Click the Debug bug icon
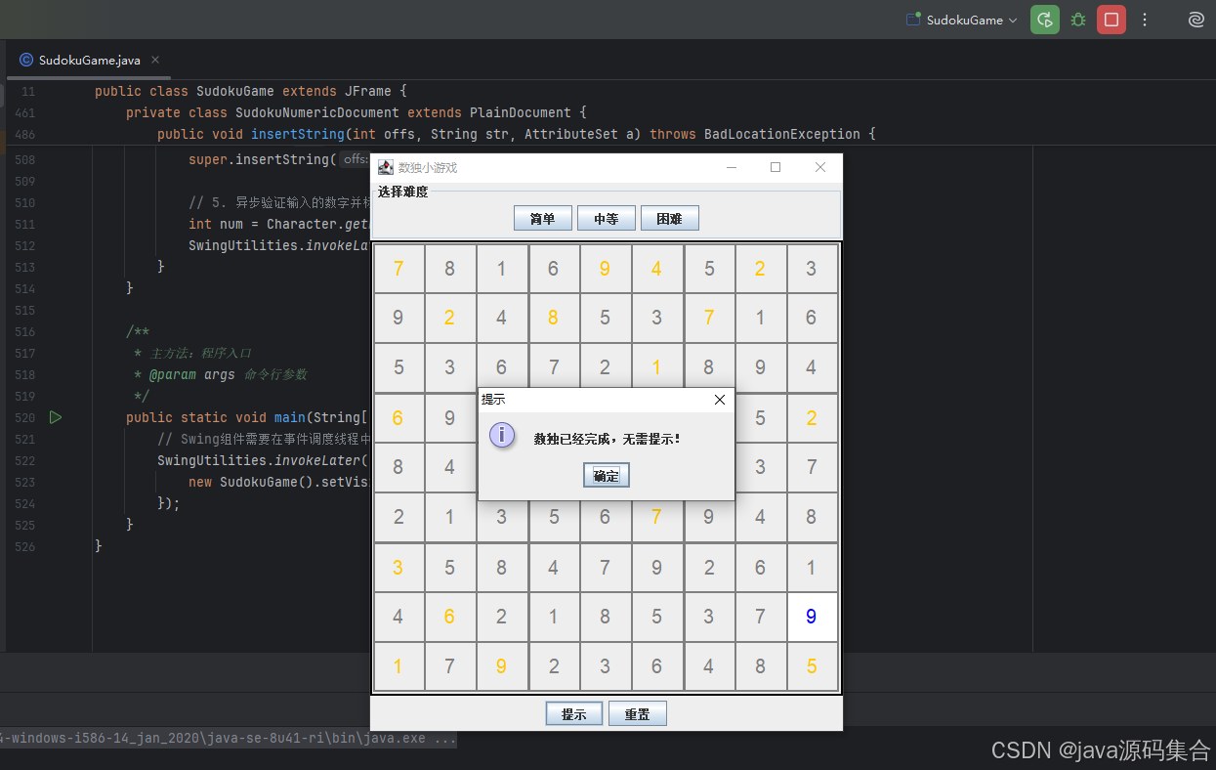The width and height of the screenshot is (1216, 770). [1078, 20]
